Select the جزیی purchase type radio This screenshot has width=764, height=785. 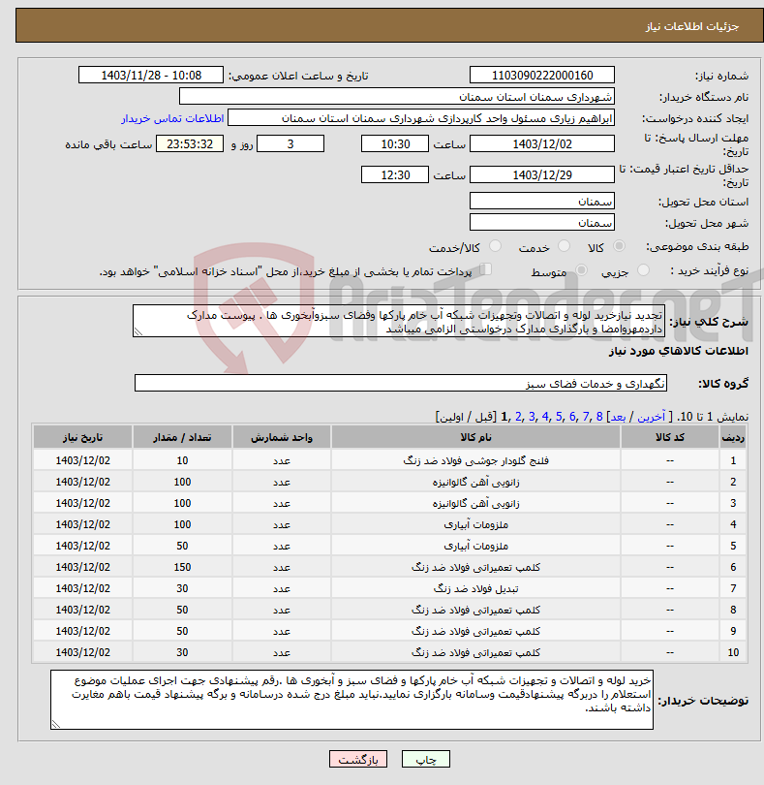[x=643, y=270]
